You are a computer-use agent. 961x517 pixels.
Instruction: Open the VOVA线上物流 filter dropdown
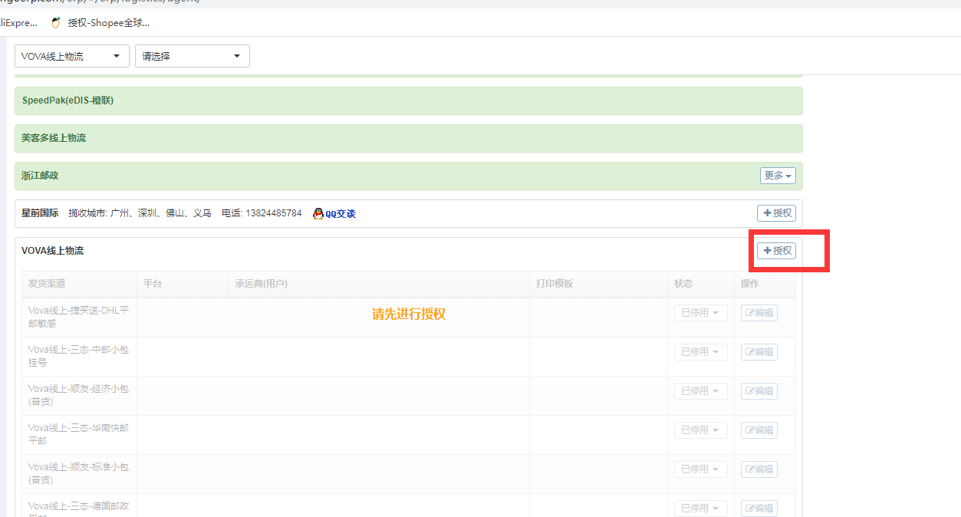click(72, 56)
